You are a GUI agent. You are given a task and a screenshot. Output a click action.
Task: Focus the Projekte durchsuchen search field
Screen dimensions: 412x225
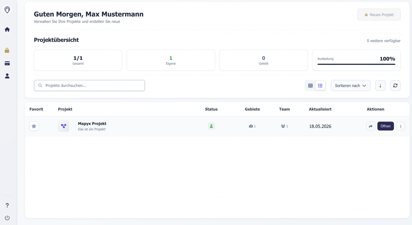(89, 86)
